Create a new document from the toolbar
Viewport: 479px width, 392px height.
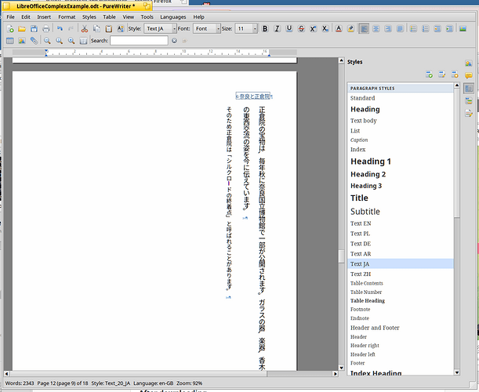click(9, 29)
